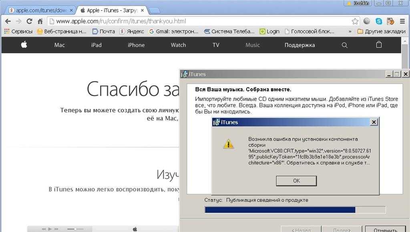Viewport: 410px width, 232px height.
Task: Open the shopping bag icon
Action: (x=379, y=45)
